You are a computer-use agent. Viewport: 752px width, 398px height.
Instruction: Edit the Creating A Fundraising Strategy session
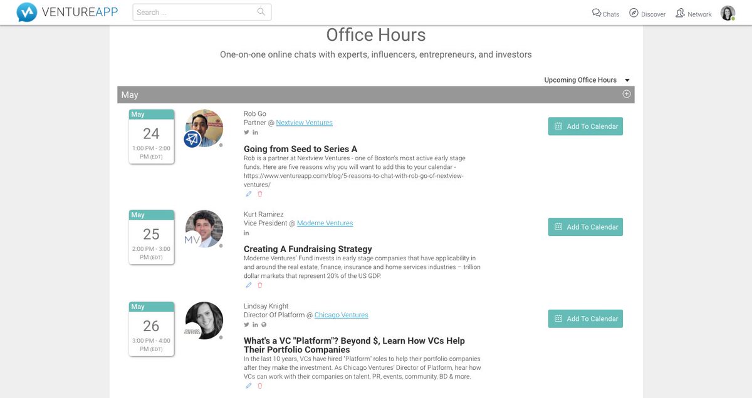[249, 285]
